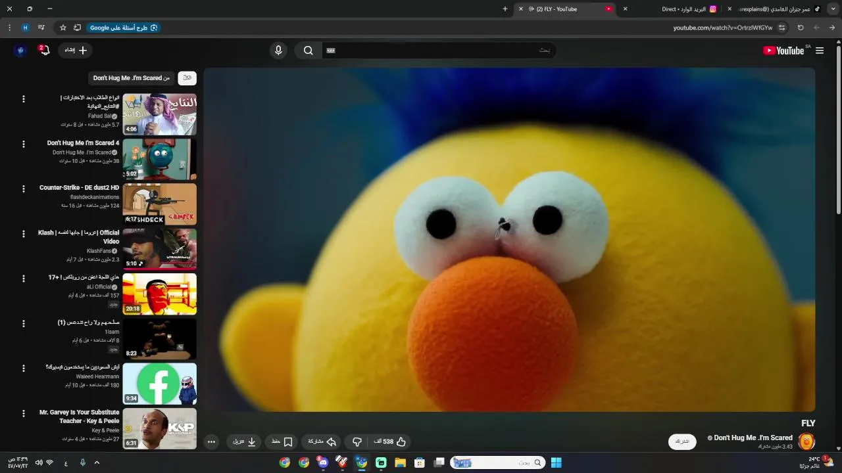The width and height of the screenshot is (842, 473).
Task: Open Klash Official Video title link
Action: [x=79, y=237]
